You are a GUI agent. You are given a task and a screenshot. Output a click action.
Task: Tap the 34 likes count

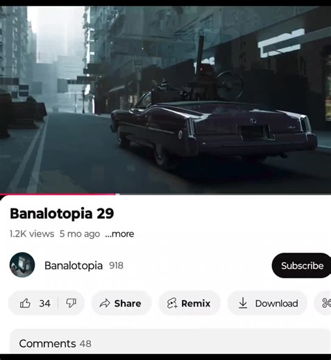pos(44,303)
